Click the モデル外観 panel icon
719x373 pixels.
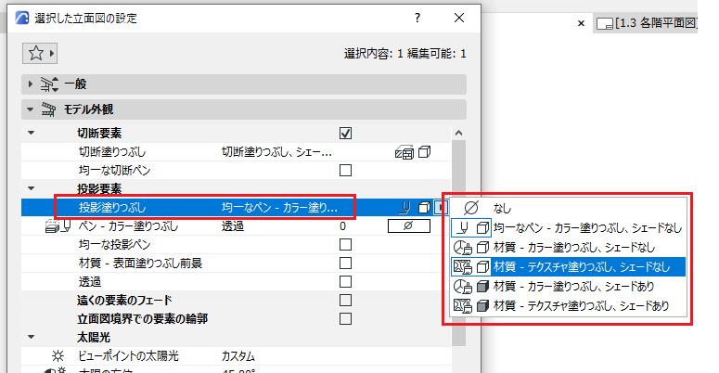click(x=48, y=109)
